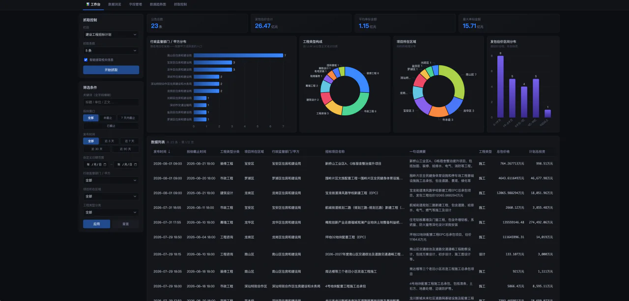Click the 计划总投资 column header
629x301 pixels.
537,152
